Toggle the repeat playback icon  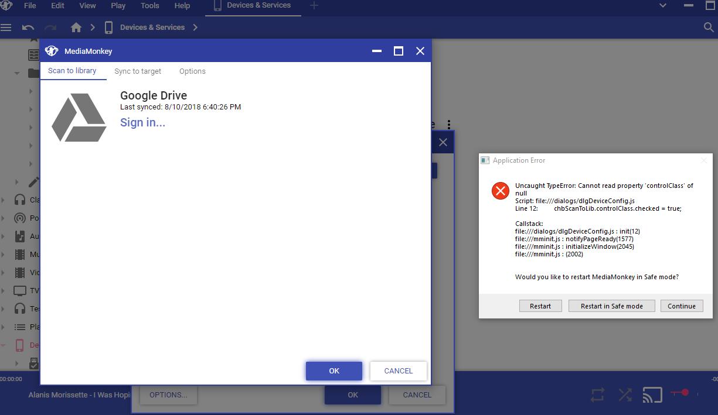pos(597,395)
